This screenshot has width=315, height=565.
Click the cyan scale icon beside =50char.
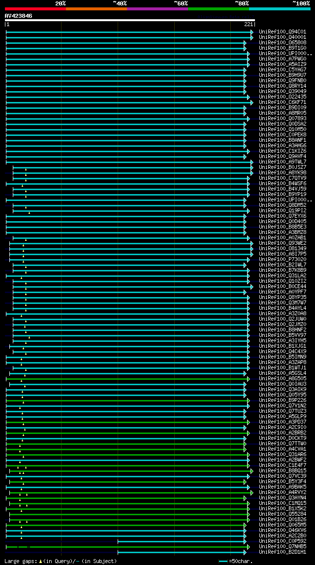point(223,561)
